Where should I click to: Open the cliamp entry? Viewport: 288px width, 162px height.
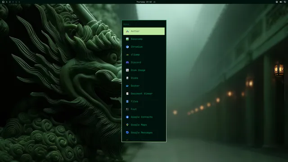tap(144, 54)
